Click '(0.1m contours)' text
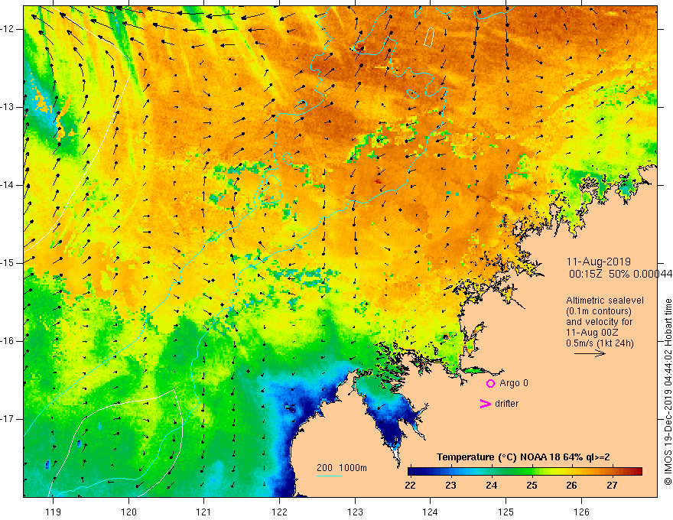The height and width of the screenshot is (520, 673). point(598,311)
